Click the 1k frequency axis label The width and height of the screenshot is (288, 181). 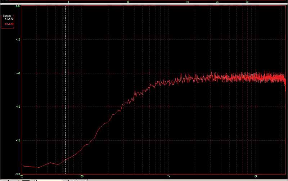(168, 176)
